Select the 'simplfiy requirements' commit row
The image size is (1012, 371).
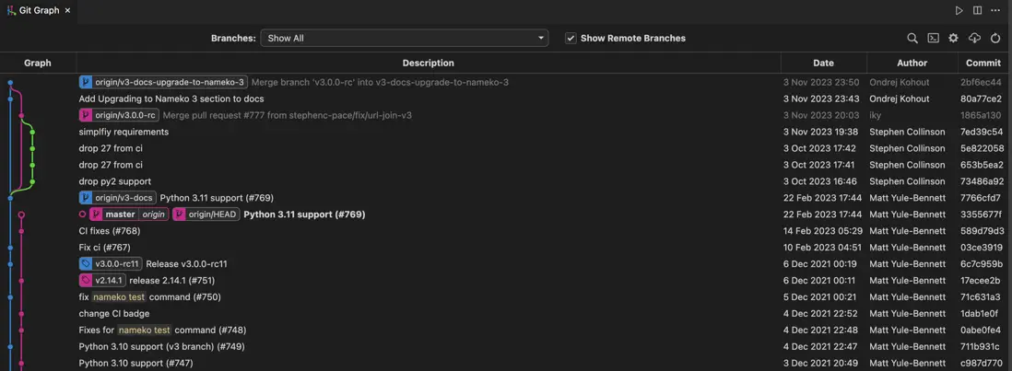coord(124,132)
